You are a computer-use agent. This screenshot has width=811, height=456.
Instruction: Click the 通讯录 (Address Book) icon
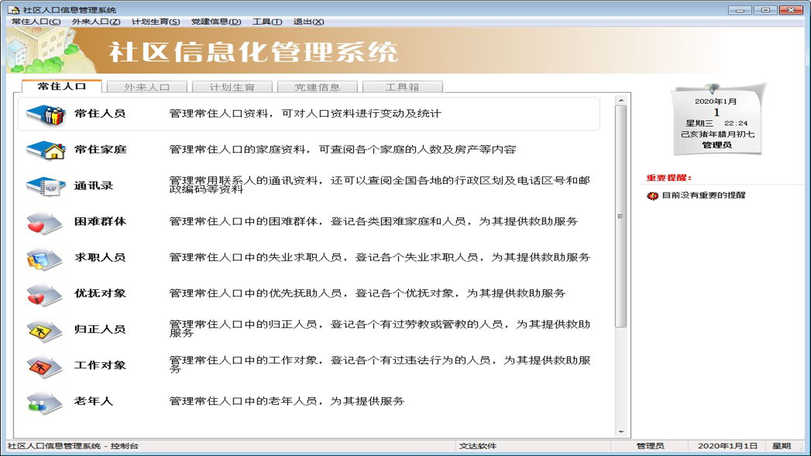click(x=43, y=186)
